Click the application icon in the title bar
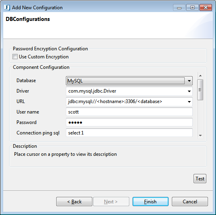The width and height of the screenshot is (216, 215). pyautogui.click(x=7, y=8)
